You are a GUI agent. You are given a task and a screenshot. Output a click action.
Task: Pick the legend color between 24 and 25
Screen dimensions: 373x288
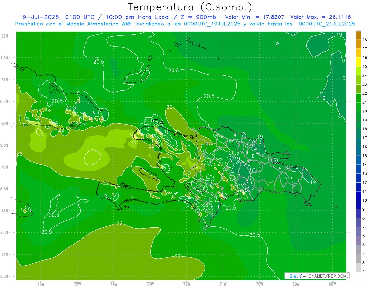(358, 71)
